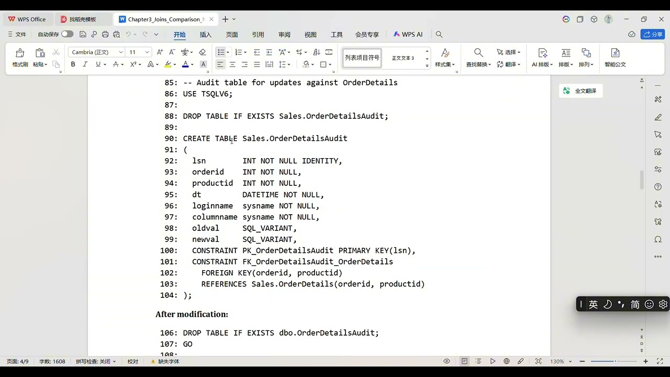Click the IME settings gear icon
The height and width of the screenshot is (377, 670).
coord(663,304)
